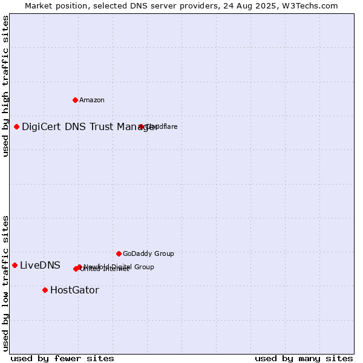Click the 'used by fewer sites' axis label
The width and height of the screenshot is (363, 363).
coord(62,359)
